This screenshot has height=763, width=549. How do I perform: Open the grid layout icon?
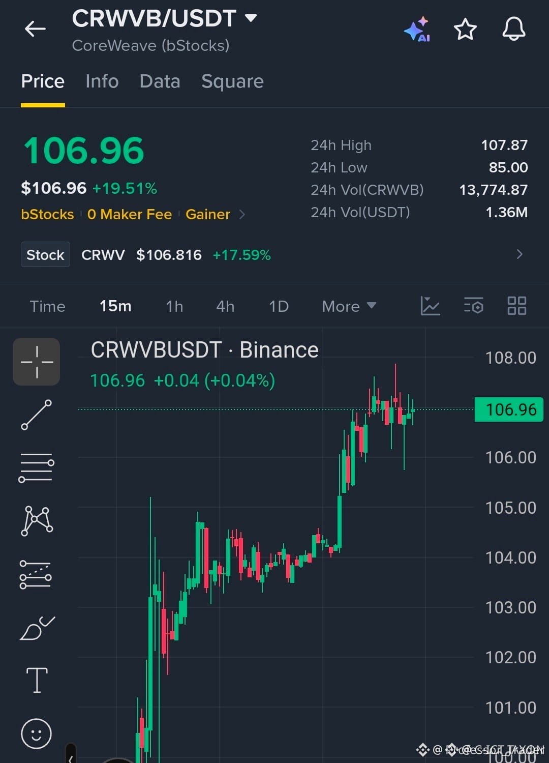coord(517,306)
